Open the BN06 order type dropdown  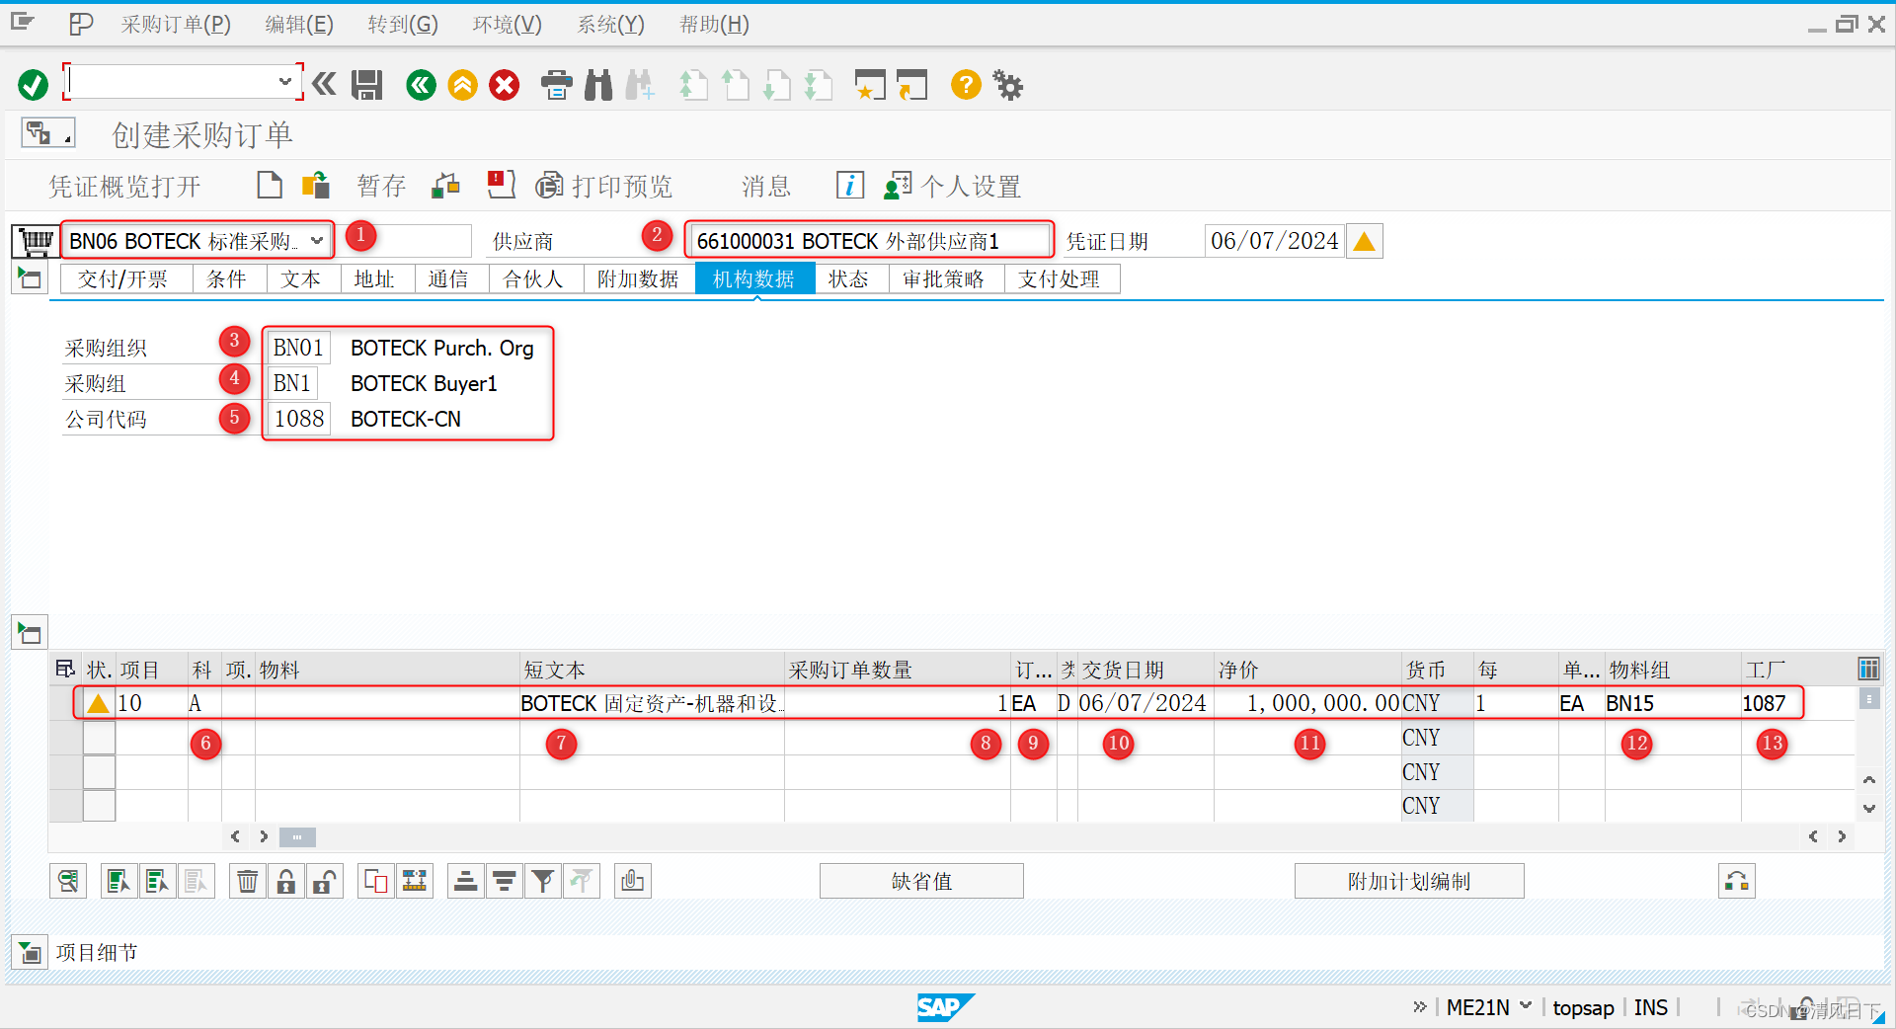point(317,240)
